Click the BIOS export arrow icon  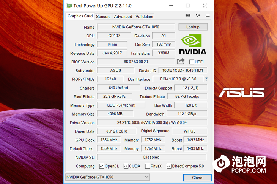pyautogui.click(x=181, y=61)
